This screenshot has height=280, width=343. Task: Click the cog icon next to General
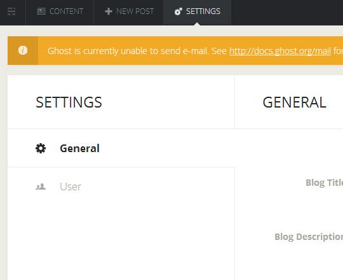pyautogui.click(x=41, y=148)
